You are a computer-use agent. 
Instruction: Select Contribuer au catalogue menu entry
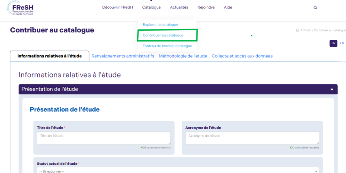point(163,35)
